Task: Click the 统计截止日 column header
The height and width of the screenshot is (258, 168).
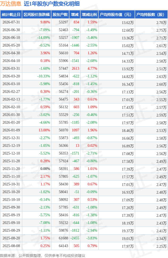Action: coord(11,14)
